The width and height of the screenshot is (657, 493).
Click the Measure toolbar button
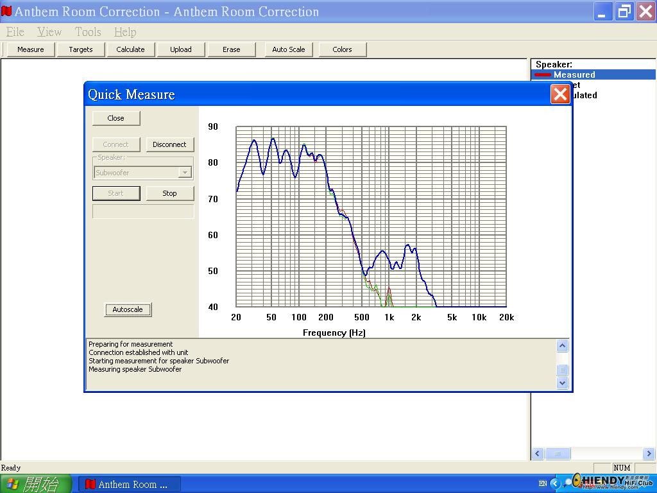(31, 49)
